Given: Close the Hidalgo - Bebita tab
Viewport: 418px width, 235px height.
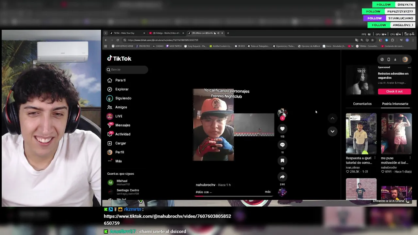Looking at the screenshot, I should [x=183, y=33].
